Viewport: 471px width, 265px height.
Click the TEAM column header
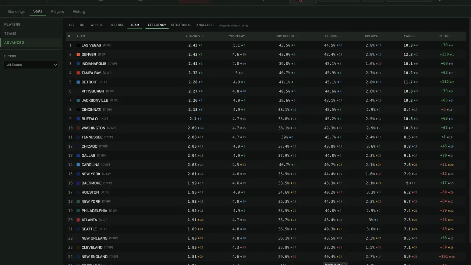81,36
